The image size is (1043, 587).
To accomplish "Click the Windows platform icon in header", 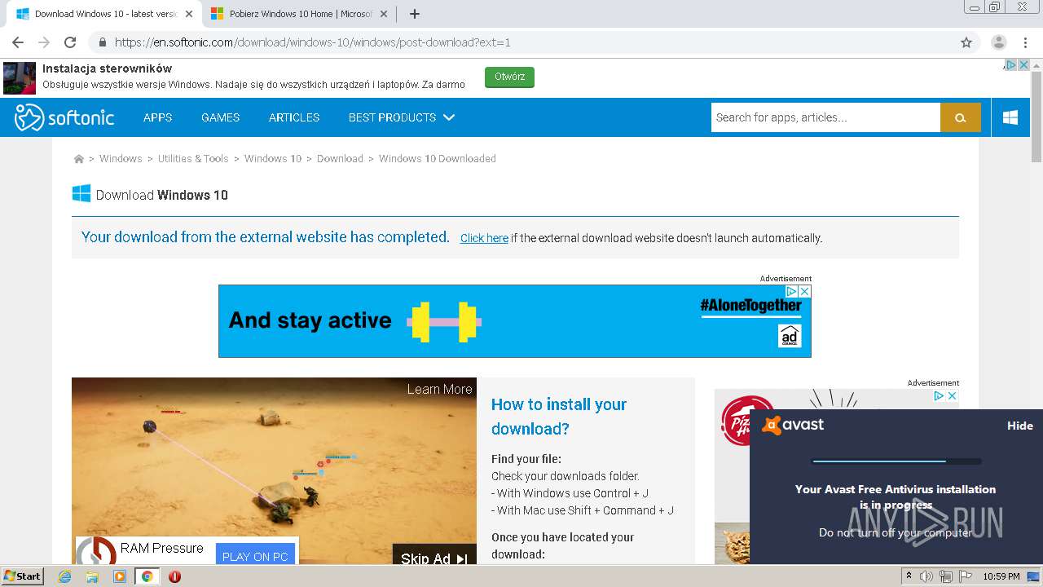I will click(x=1010, y=117).
